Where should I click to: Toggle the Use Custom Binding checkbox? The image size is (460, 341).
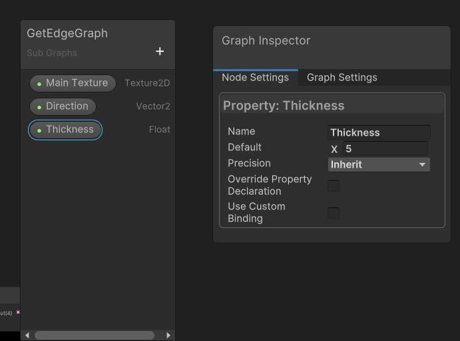(334, 213)
